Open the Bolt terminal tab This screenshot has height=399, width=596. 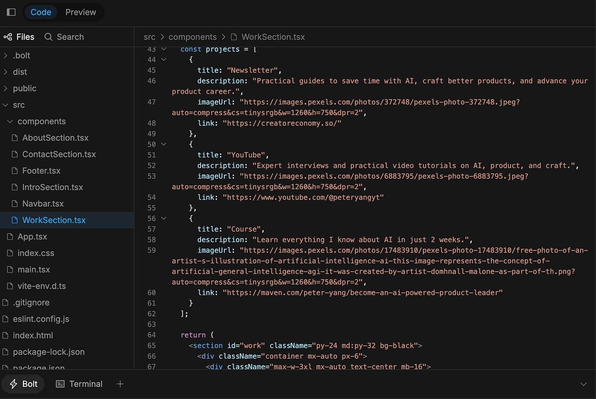coord(23,384)
